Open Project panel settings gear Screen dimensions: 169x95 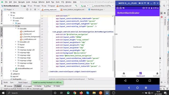(35, 9)
